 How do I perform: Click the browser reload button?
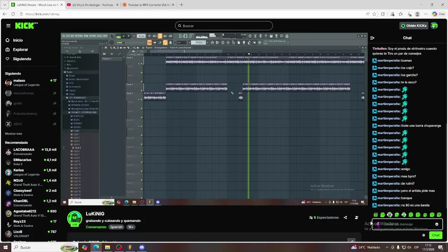click(x=13, y=14)
